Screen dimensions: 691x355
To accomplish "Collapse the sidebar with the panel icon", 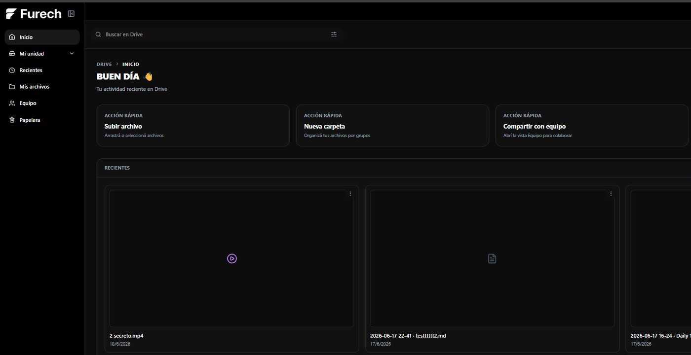I will (71, 14).
